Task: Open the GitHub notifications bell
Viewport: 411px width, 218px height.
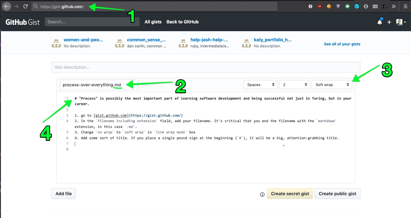Action: coord(379,22)
